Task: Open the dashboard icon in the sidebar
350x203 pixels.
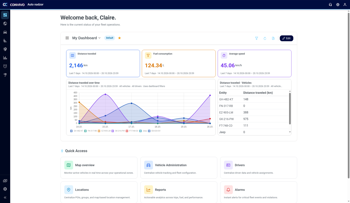Action: 5,15
